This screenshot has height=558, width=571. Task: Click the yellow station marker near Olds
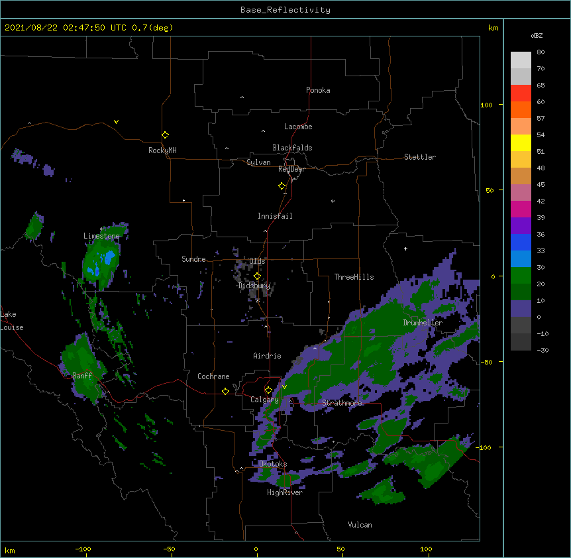click(257, 276)
